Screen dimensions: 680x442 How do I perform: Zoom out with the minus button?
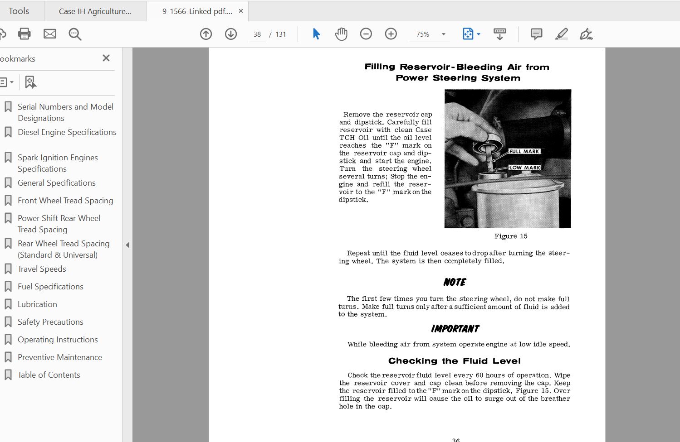click(366, 34)
